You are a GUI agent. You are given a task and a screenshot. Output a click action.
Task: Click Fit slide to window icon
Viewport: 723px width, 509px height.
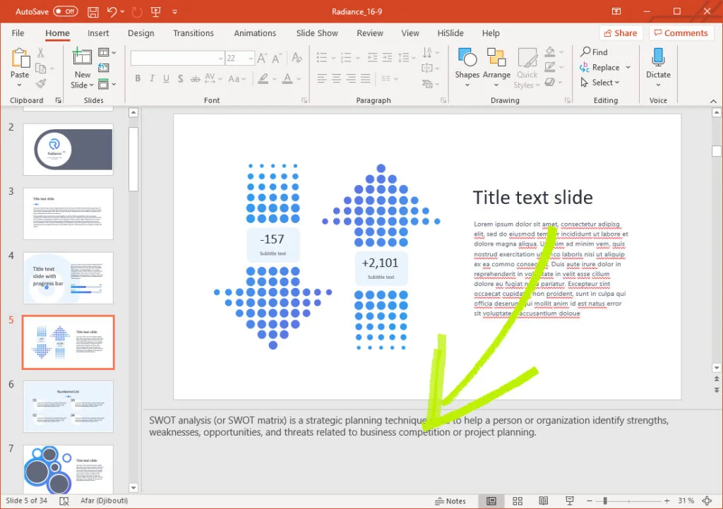(x=707, y=501)
